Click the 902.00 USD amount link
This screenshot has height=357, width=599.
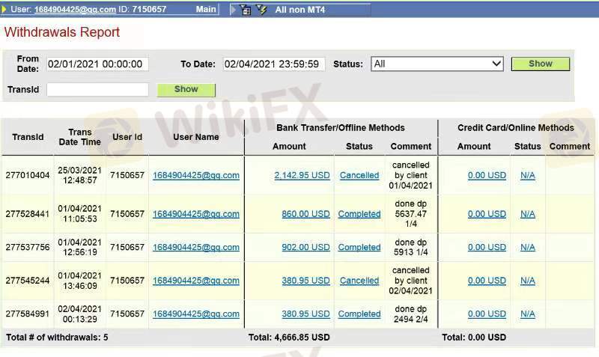[305, 247]
